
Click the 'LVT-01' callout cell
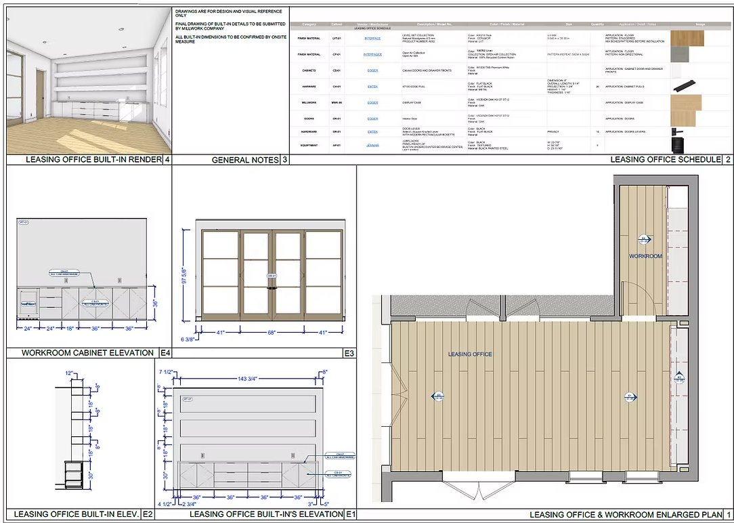click(x=336, y=39)
